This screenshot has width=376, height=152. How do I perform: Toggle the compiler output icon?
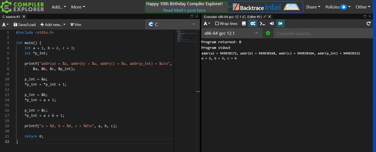(x=280, y=24)
